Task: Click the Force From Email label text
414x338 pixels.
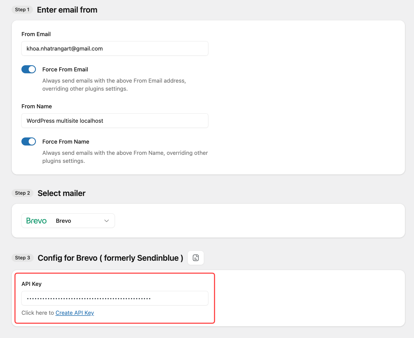Action: (x=65, y=70)
